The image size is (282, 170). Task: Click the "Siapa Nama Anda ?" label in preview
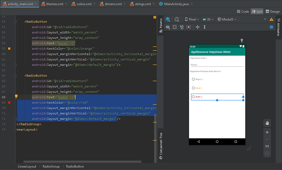[198, 58]
